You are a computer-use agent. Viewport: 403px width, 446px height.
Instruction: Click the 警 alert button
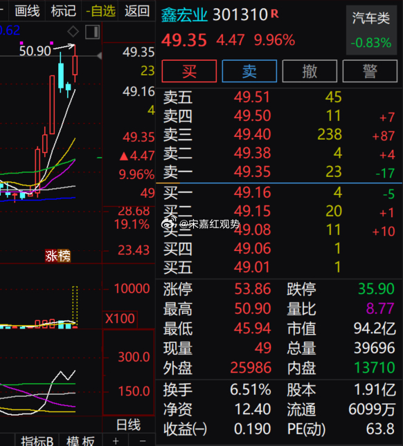pos(370,71)
